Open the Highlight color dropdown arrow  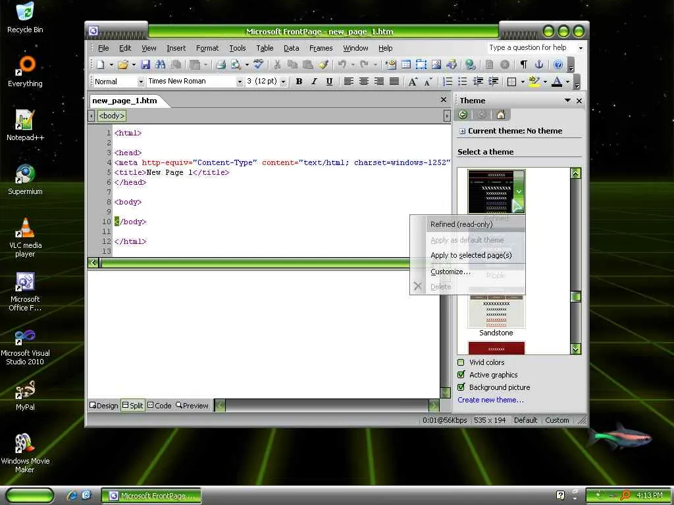(545, 82)
